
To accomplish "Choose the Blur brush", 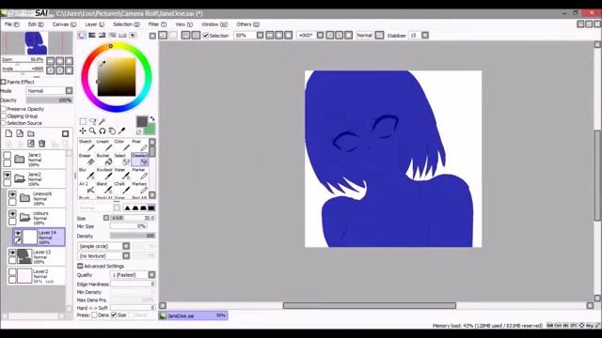I will click(x=87, y=174).
